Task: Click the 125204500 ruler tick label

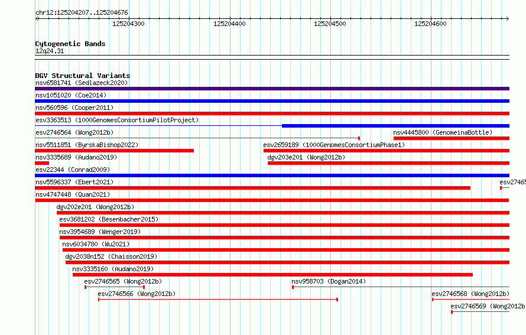Action: [x=330, y=24]
